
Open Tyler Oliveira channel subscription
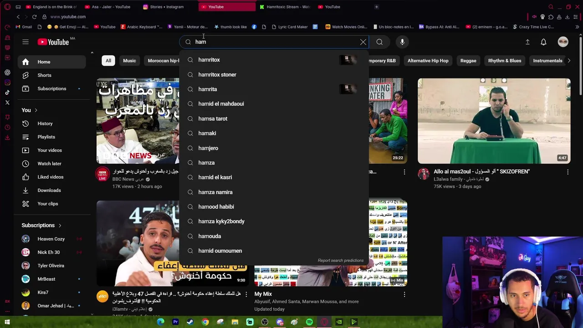[x=51, y=266]
